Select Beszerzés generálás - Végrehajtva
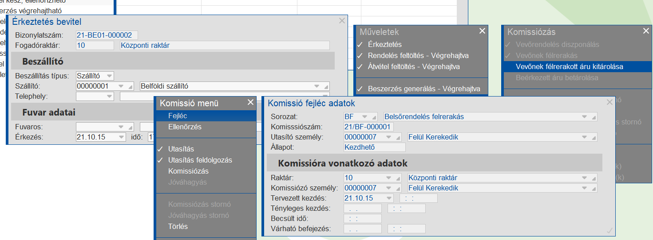The image size is (653, 240). point(422,89)
